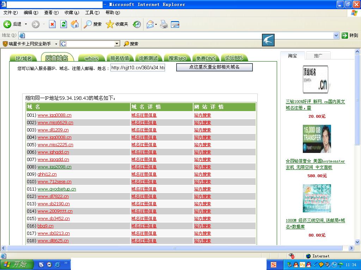This screenshot has width=361, height=270.
Task: Open 域名注册信息 for www.jqq0088.cn
Action: (x=144, y=115)
